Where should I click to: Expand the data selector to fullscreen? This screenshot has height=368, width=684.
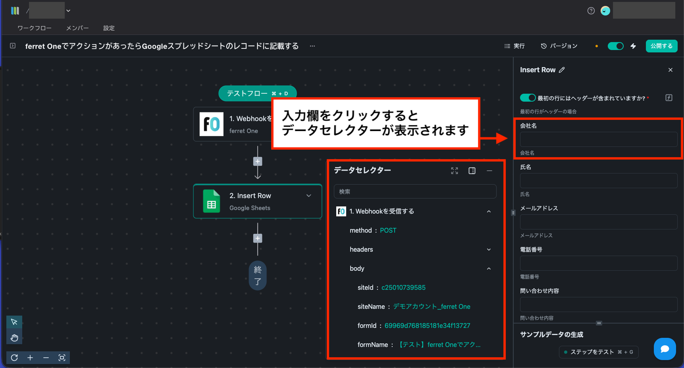[455, 171]
